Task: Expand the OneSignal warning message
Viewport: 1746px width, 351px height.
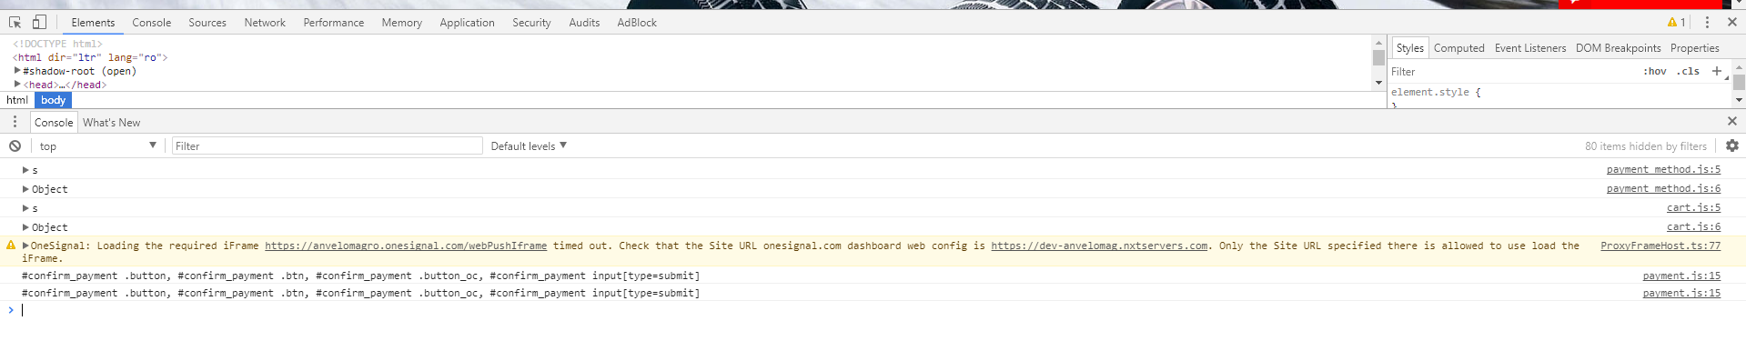Action: click(25, 246)
